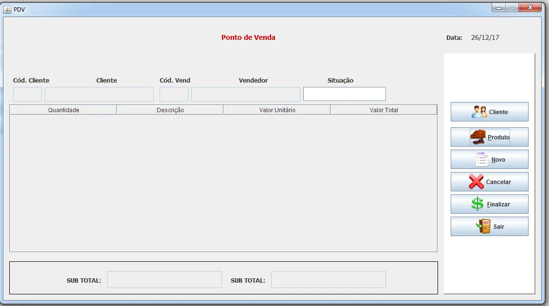Image resolution: width=549 pixels, height=306 pixels.
Task: Click into the Cliente name field
Action: (x=99, y=94)
